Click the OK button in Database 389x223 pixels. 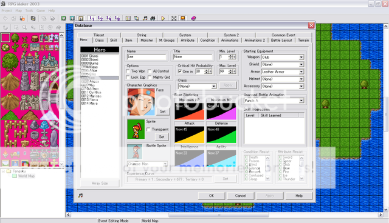(x=212, y=196)
